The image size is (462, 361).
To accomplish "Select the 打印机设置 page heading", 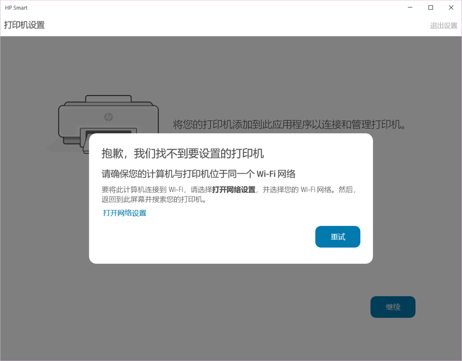I will (24, 25).
